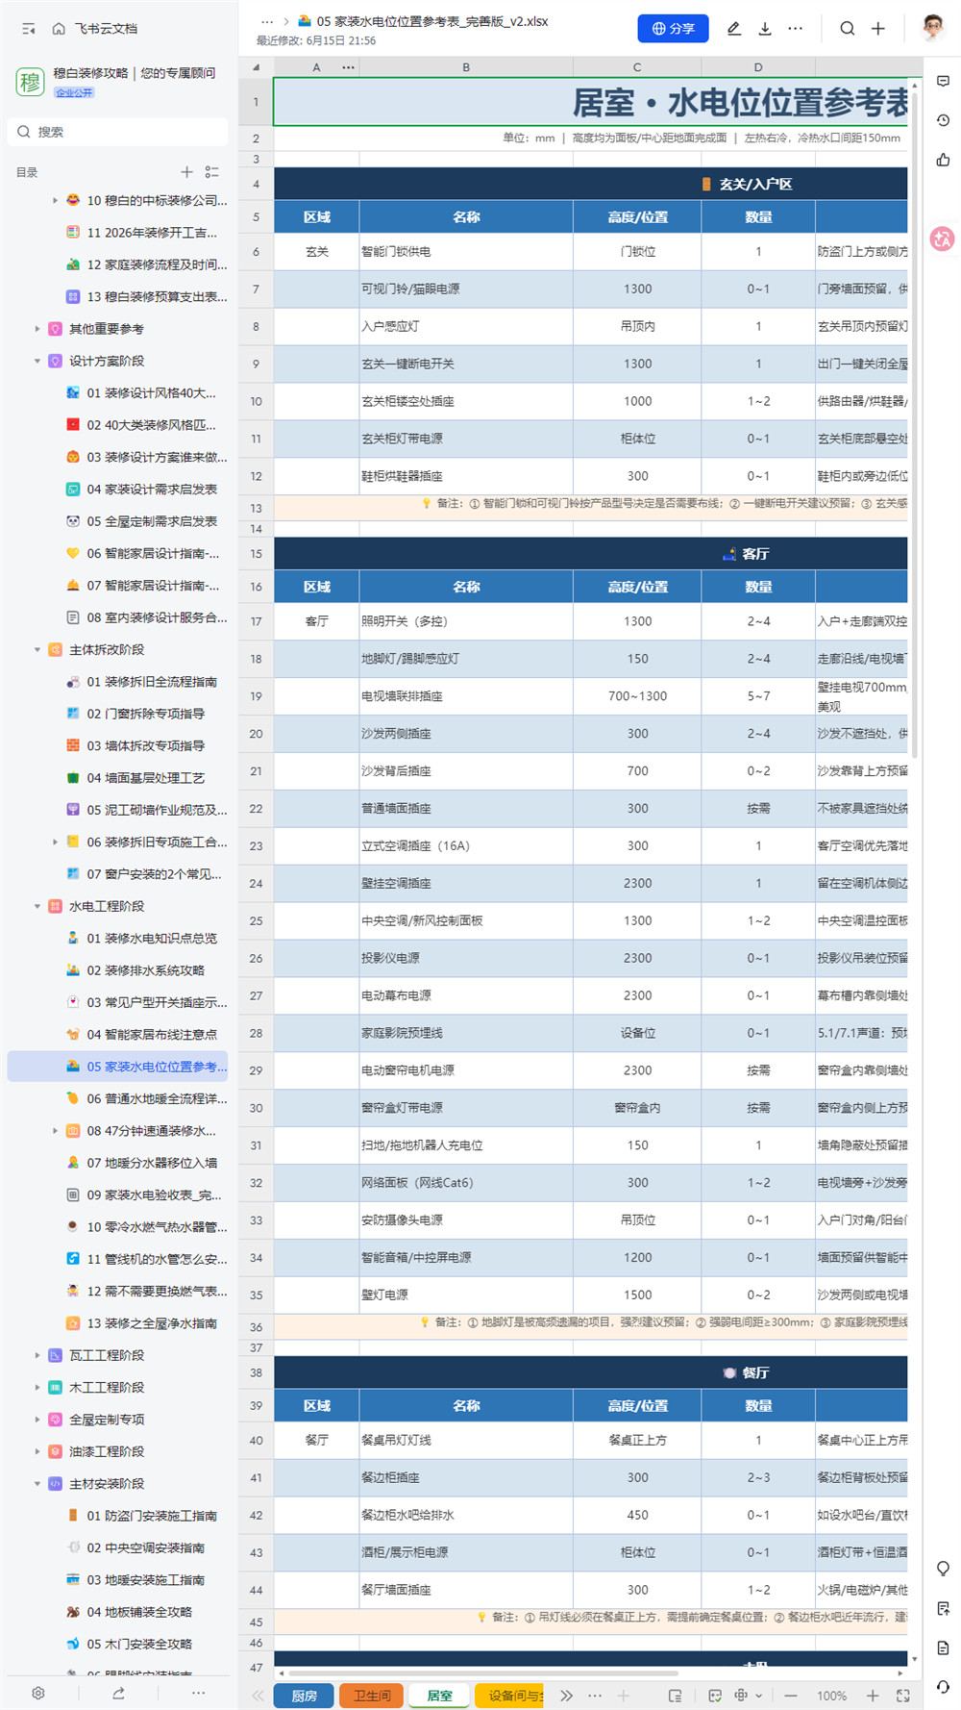Click the plus create icon in header
This screenshot has height=1710, width=961.
tap(878, 29)
